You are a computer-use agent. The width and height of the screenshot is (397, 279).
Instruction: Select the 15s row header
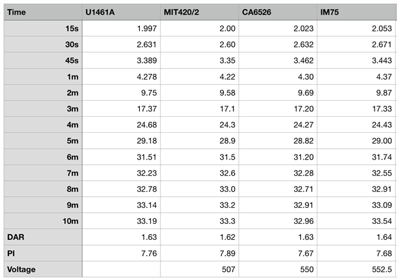[x=42, y=29]
